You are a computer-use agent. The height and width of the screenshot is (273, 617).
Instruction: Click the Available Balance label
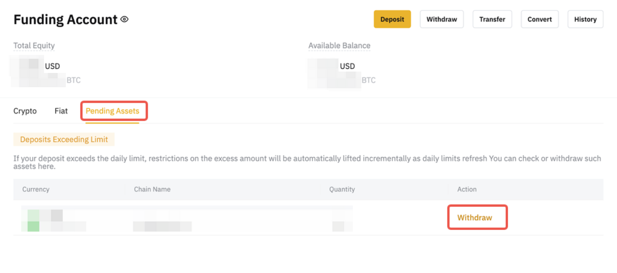click(339, 45)
